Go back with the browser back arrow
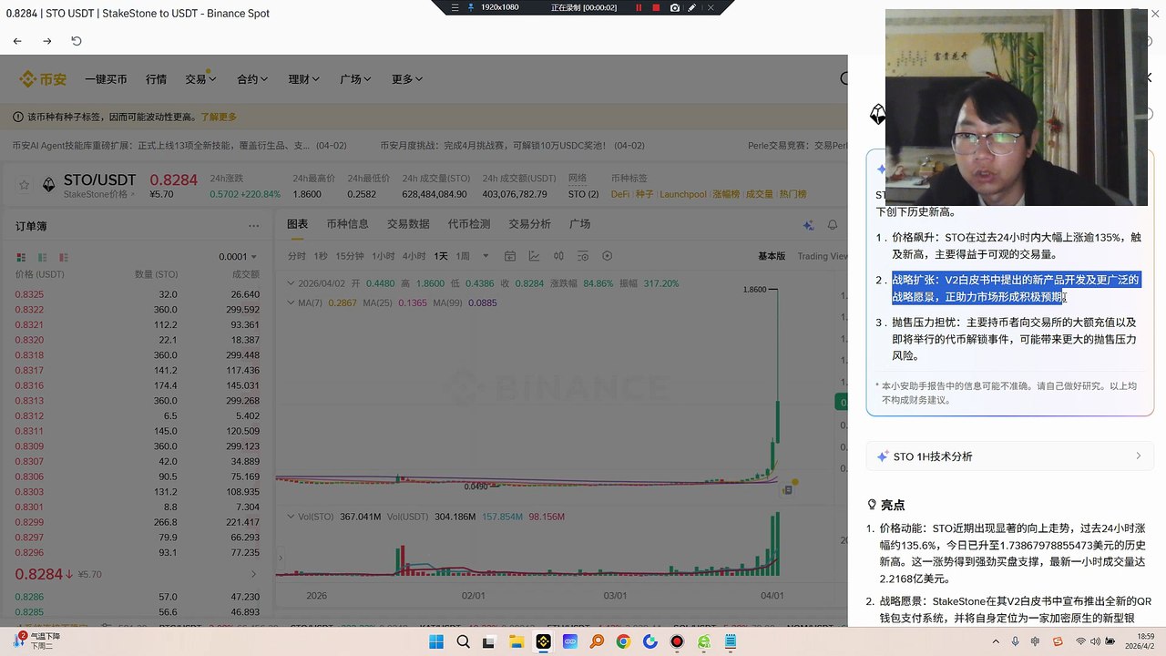The image size is (1166, 656). point(17,41)
